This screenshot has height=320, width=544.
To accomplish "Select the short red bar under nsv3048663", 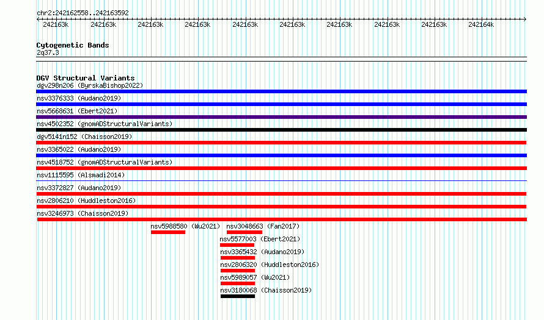I will point(244,232).
